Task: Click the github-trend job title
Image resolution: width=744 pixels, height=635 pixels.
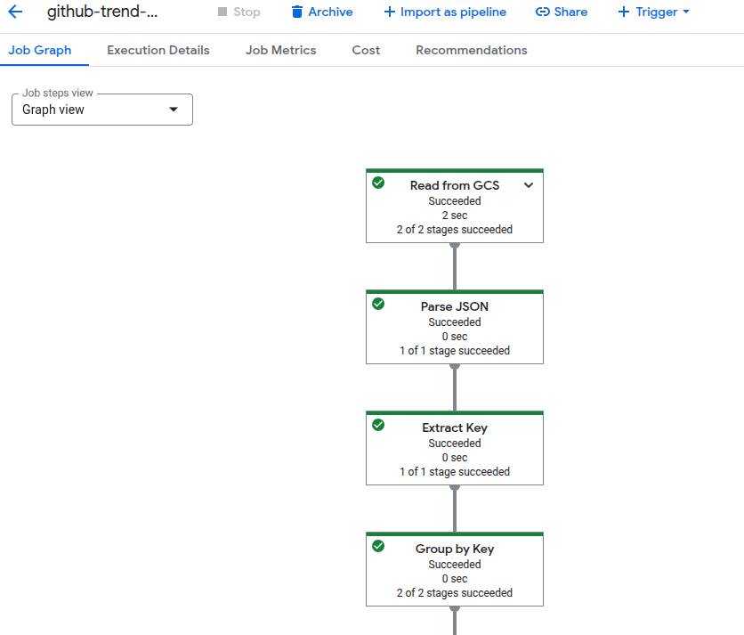Action: pos(102,12)
